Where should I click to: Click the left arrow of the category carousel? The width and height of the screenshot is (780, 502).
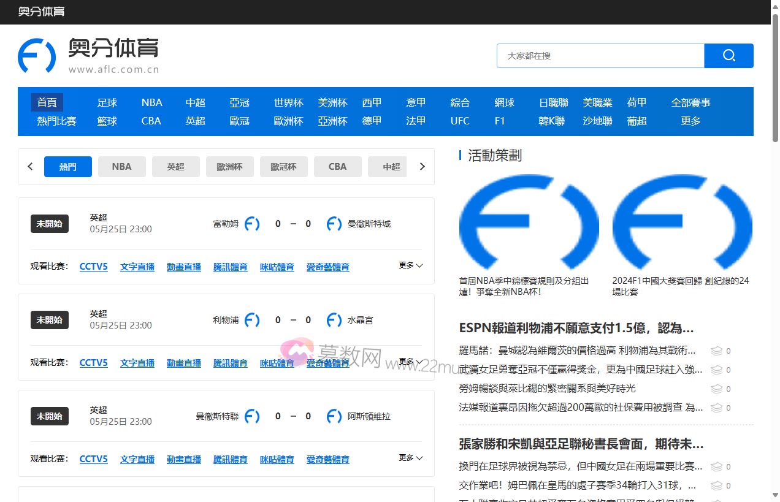pos(30,166)
